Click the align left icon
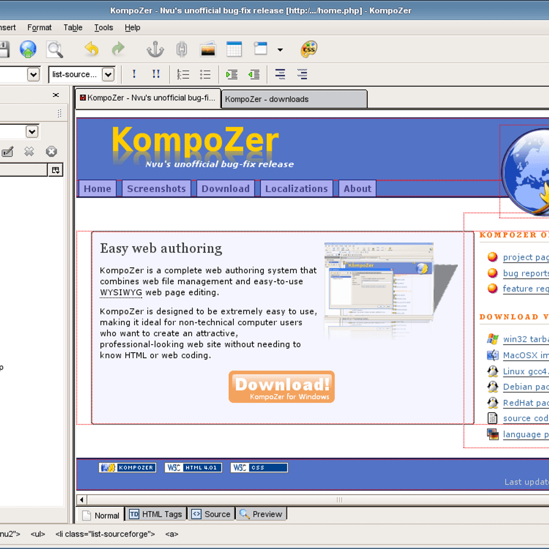The image size is (549, 549). point(280,74)
